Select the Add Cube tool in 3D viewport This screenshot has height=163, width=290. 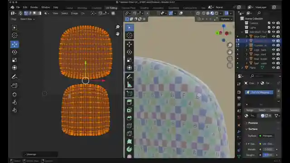pos(129,94)
